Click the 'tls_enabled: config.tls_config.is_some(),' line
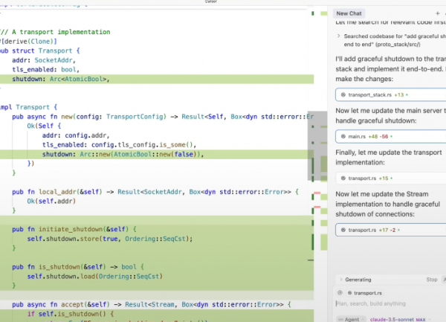Viewport: 446px width, 322px height. pos(119,145)
